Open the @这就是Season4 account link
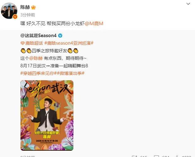 (38, 36)
